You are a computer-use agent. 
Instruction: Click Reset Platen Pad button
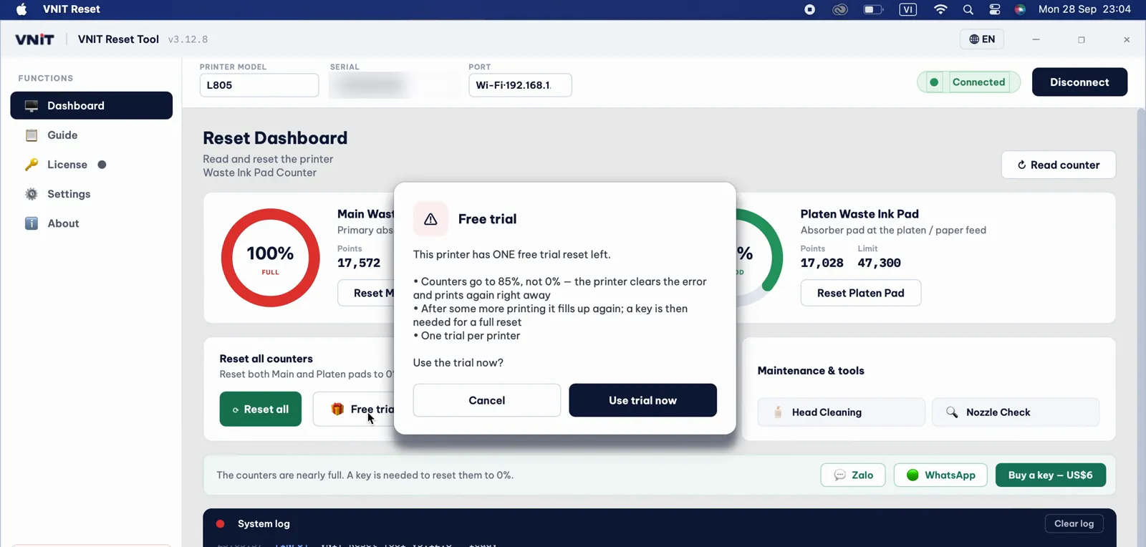click(x=861, y=293)
